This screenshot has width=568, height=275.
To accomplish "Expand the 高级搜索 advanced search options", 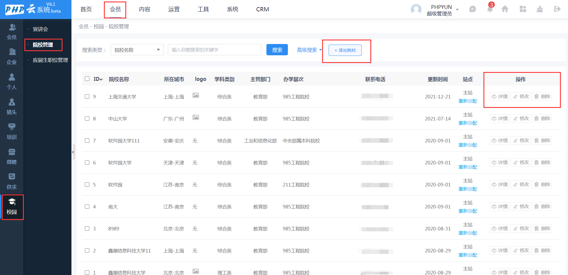I will point(309,50).
